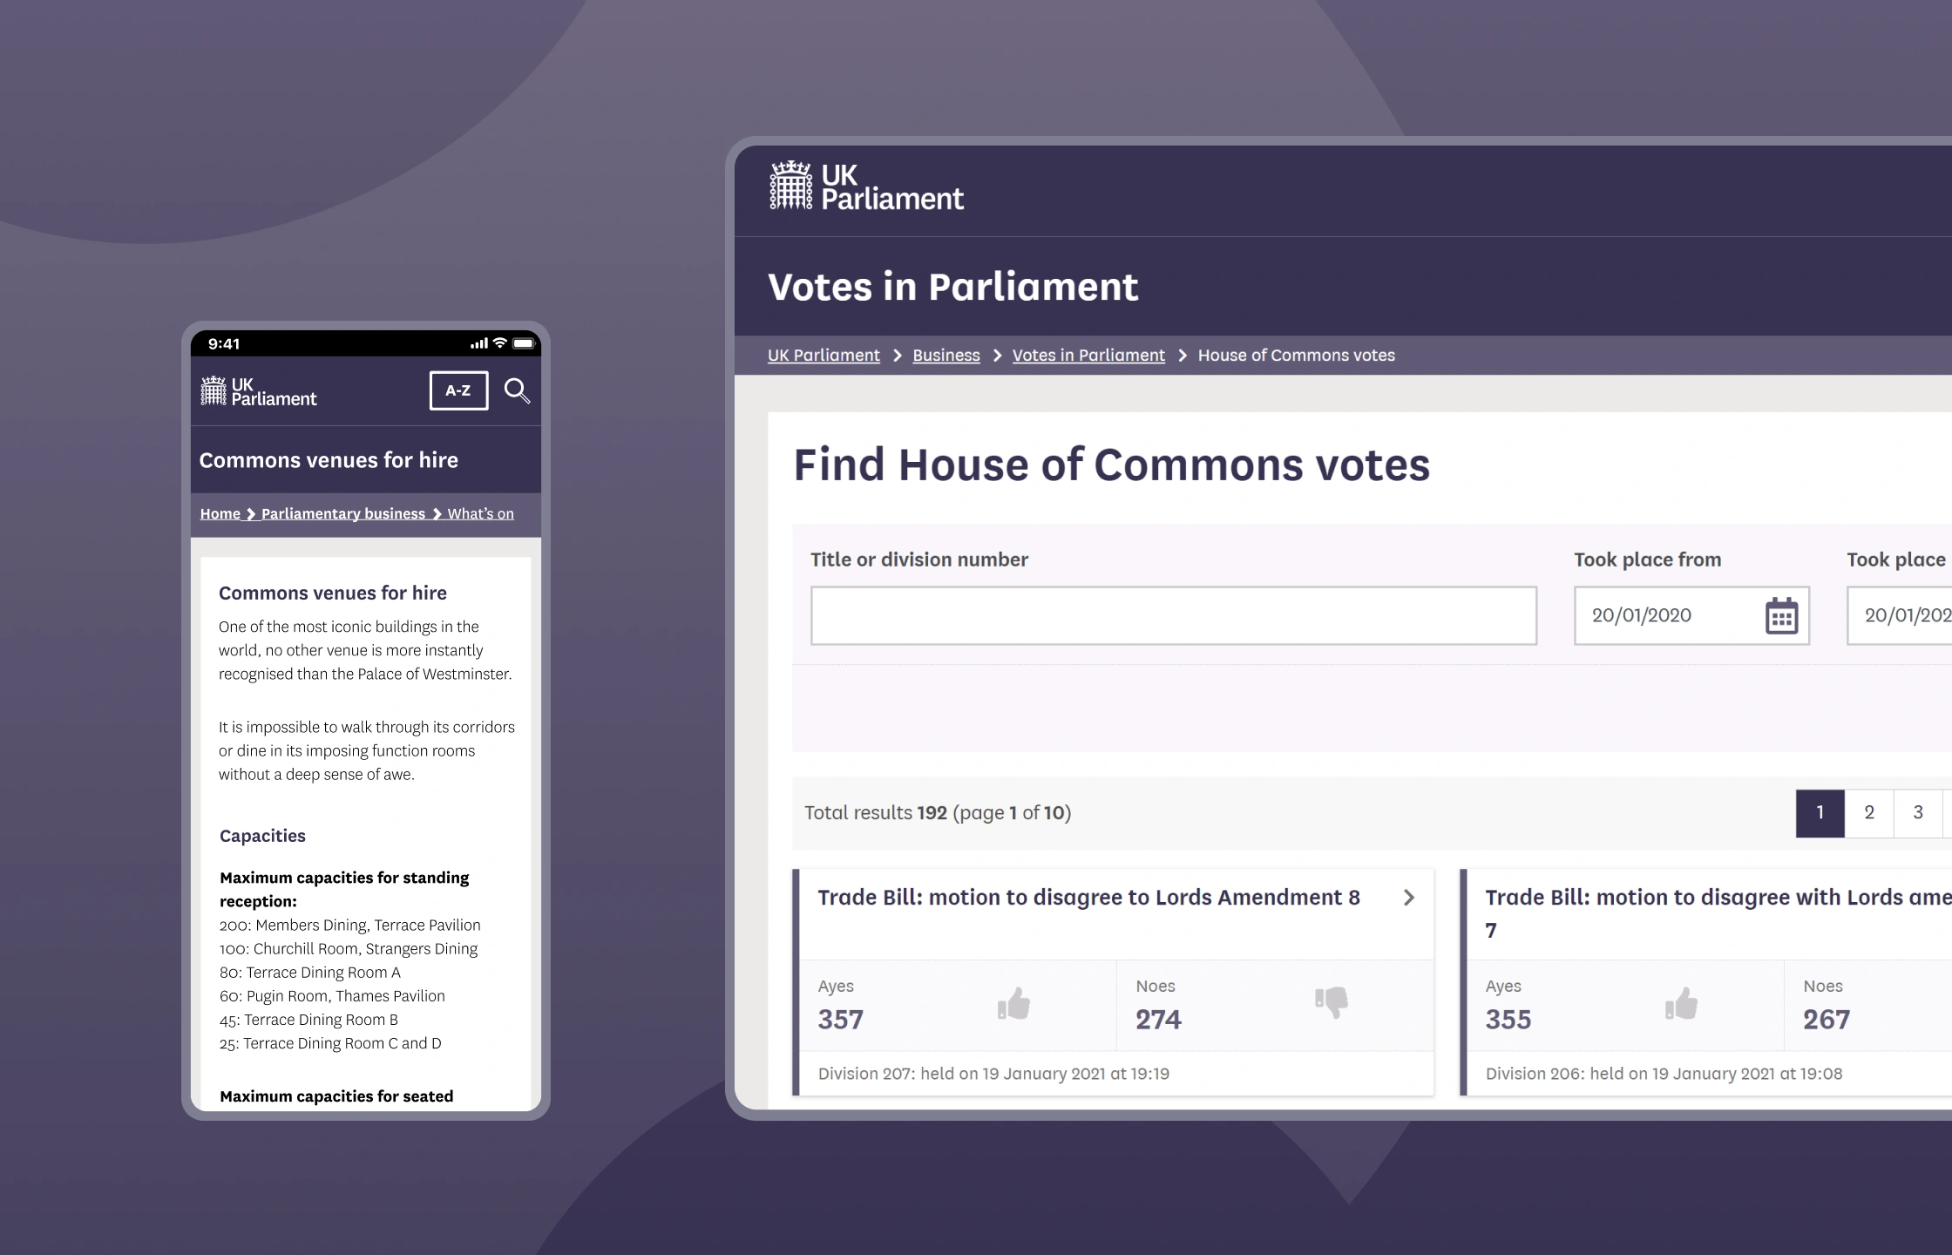Click the search magnifier icon on mobile
This screenshot has width=1952, height=1255.
(517, 391)
